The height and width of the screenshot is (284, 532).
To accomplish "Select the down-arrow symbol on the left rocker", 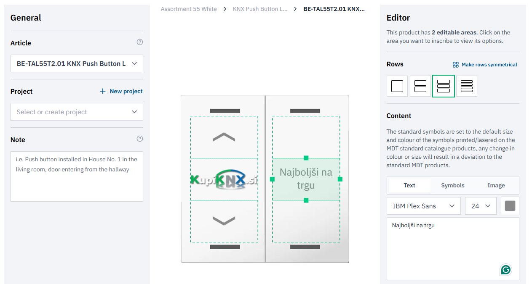I will coord(224,221).
